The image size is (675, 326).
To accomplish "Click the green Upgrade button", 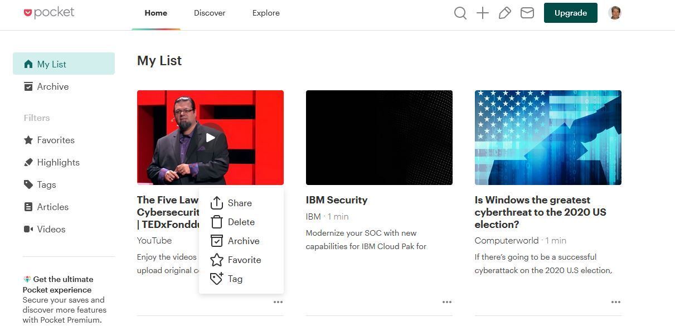I will tap(571, 13).
